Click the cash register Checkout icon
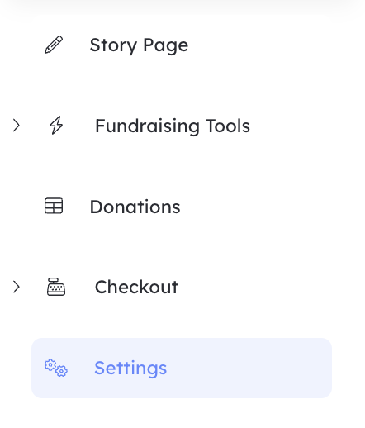365x428 pixels. pyautogui.click(x=56, y=287)
